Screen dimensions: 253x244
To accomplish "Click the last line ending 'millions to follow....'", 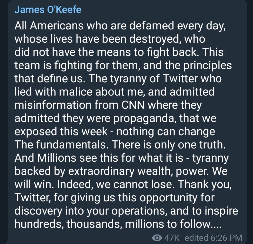I will click(x=118, y=224).
